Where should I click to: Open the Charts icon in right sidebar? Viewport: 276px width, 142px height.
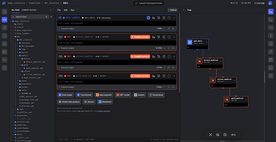pyautogui.click(x=270, y=20)
